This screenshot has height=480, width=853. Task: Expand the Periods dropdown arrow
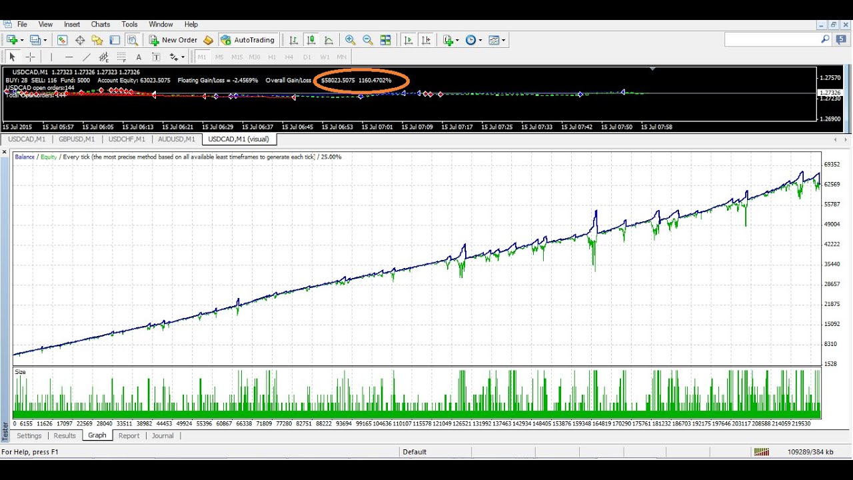point(480,40)
